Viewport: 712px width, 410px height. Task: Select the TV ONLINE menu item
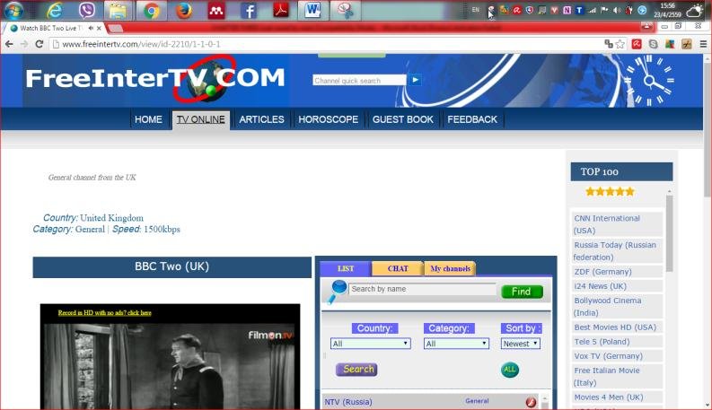point(201,119)
